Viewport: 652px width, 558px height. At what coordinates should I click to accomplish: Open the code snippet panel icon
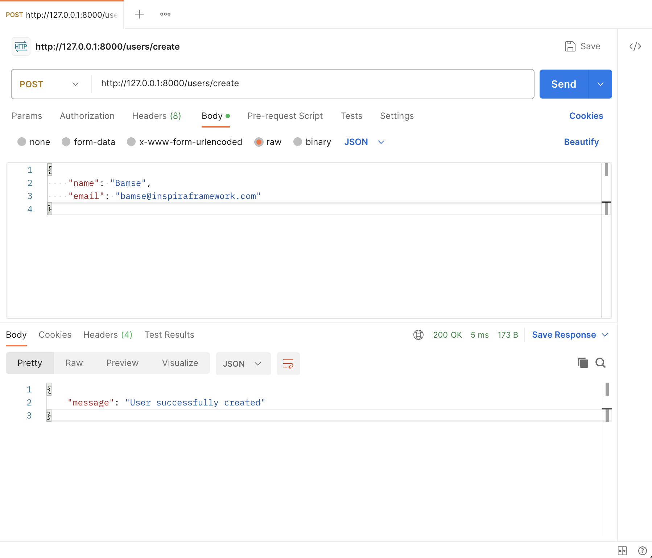click(635, 46)
